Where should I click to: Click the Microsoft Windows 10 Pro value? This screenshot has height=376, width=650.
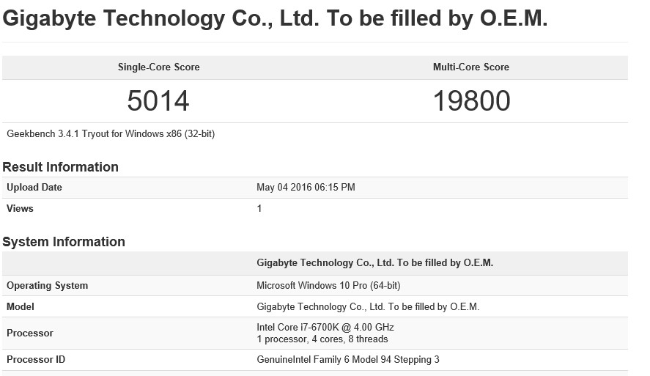[328, 286]
